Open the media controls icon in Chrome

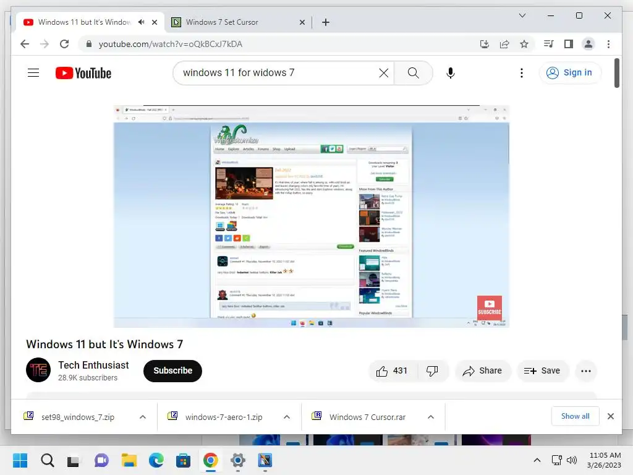click(548, 44)
